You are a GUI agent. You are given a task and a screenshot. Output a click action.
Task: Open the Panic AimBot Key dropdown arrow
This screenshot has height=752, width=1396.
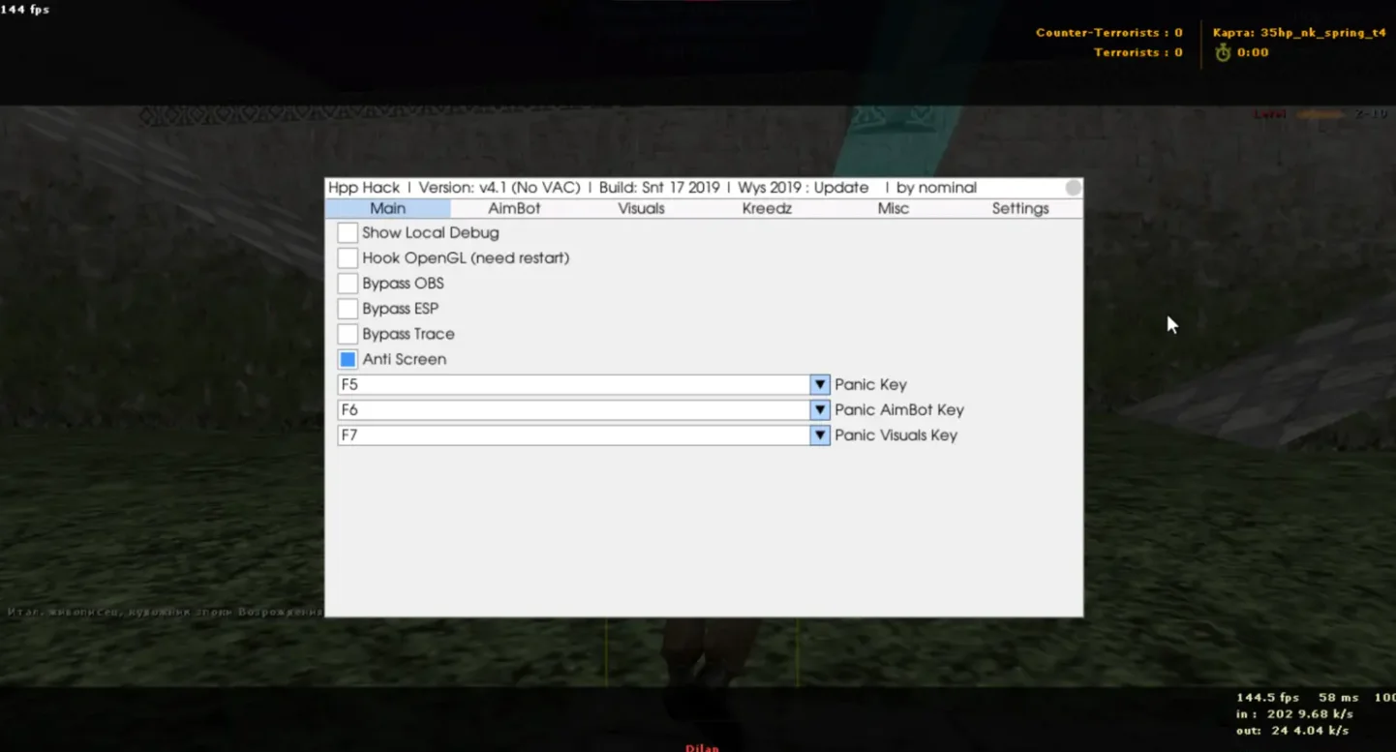coord(820,409)
